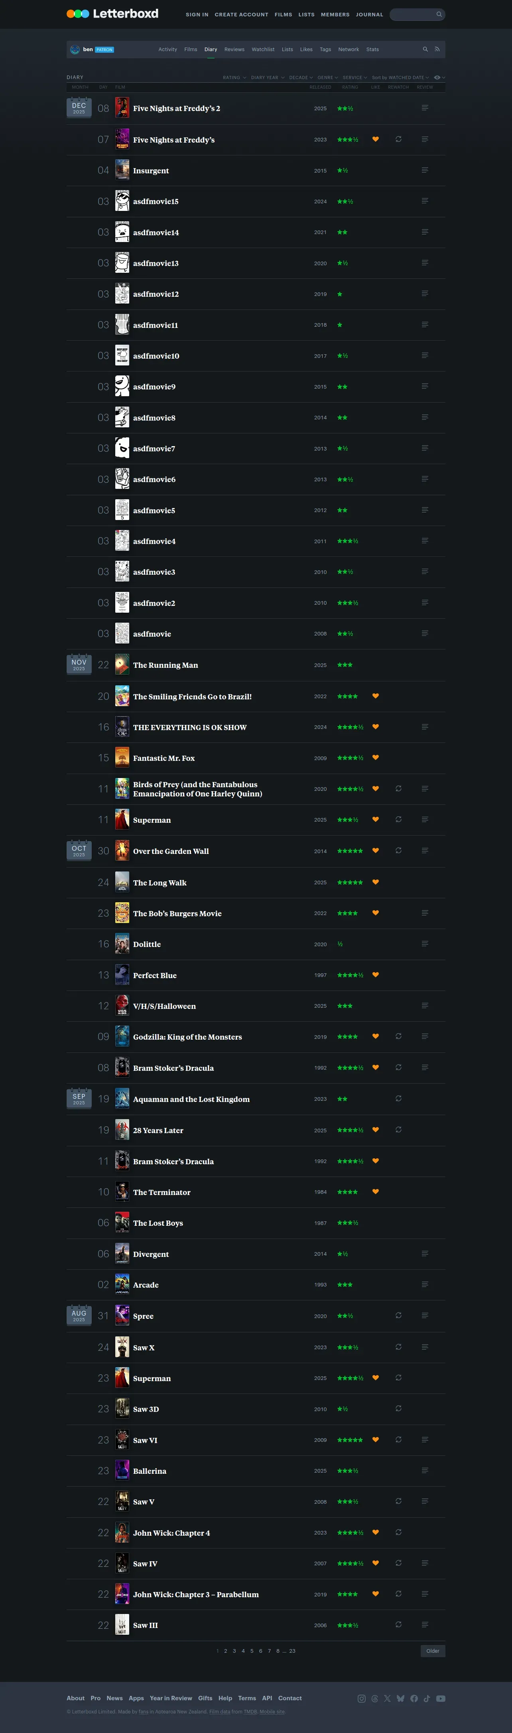Open The Running Man poster thumbnail
The width and height of the screenshot is (512, 1733).
tap(122, 665)
